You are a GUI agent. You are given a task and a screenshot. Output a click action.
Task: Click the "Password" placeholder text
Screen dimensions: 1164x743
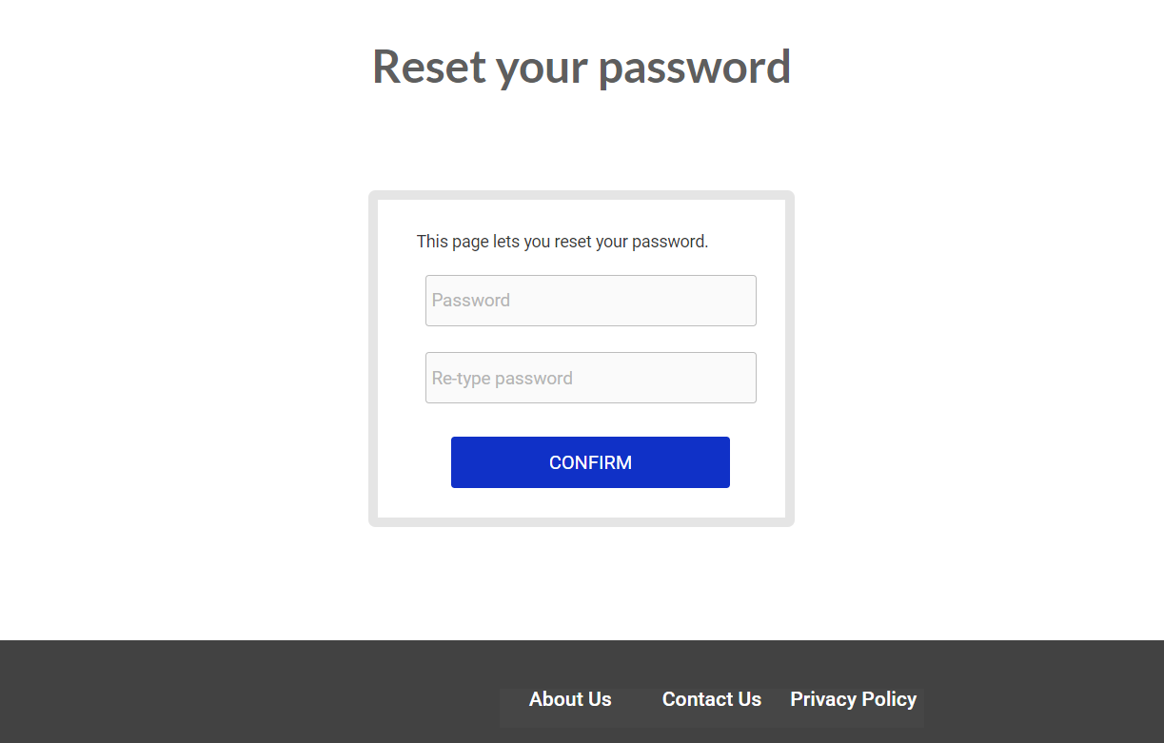471,301
